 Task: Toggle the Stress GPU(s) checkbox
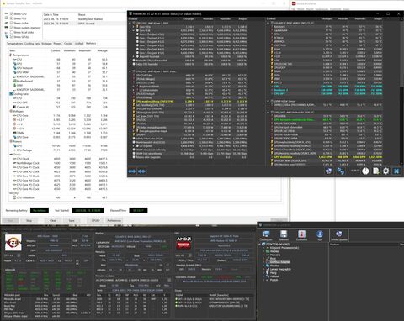[x=12, y=37]
